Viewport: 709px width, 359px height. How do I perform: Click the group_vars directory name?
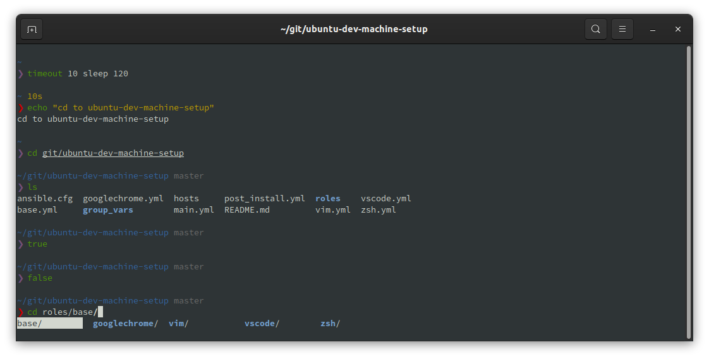(108, 210)
